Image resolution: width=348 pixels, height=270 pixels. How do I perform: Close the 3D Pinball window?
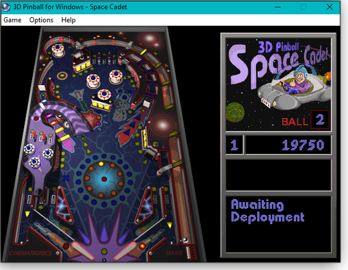329,7
